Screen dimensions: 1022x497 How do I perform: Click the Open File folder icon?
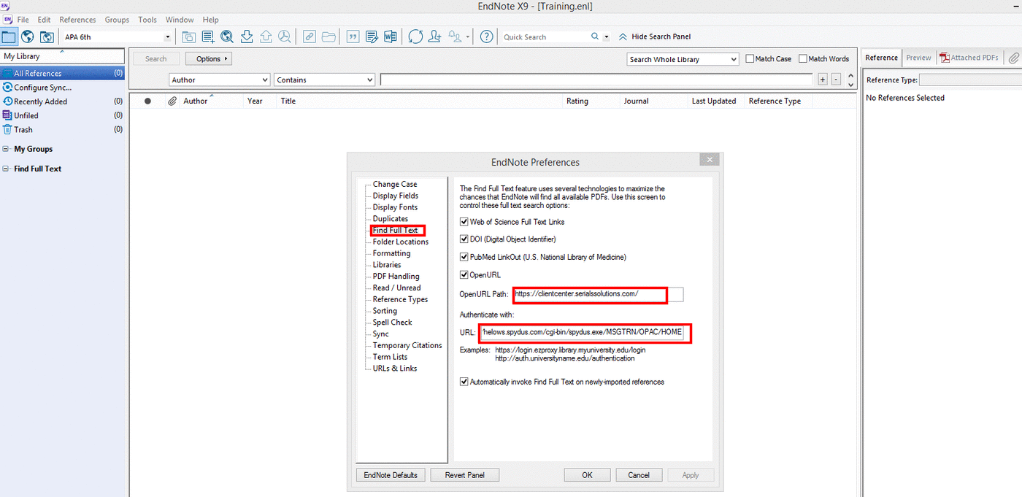pos(328,36)
